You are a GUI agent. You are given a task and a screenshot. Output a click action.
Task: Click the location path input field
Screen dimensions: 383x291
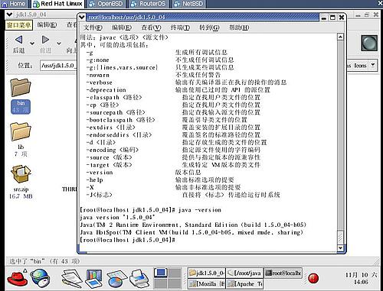point(58,66)
